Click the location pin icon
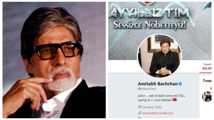Viewport: 214px width, 120px height. [x=140, y=107]
